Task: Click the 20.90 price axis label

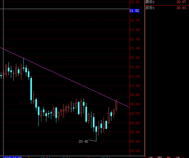Action: coord(135,95)
